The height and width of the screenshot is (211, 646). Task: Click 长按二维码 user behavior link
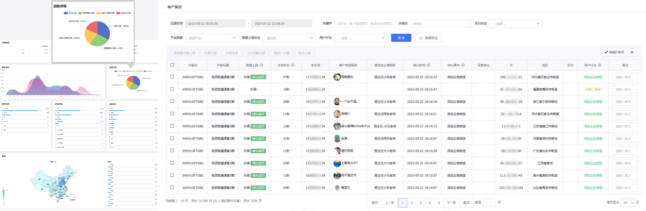point(593,89)
